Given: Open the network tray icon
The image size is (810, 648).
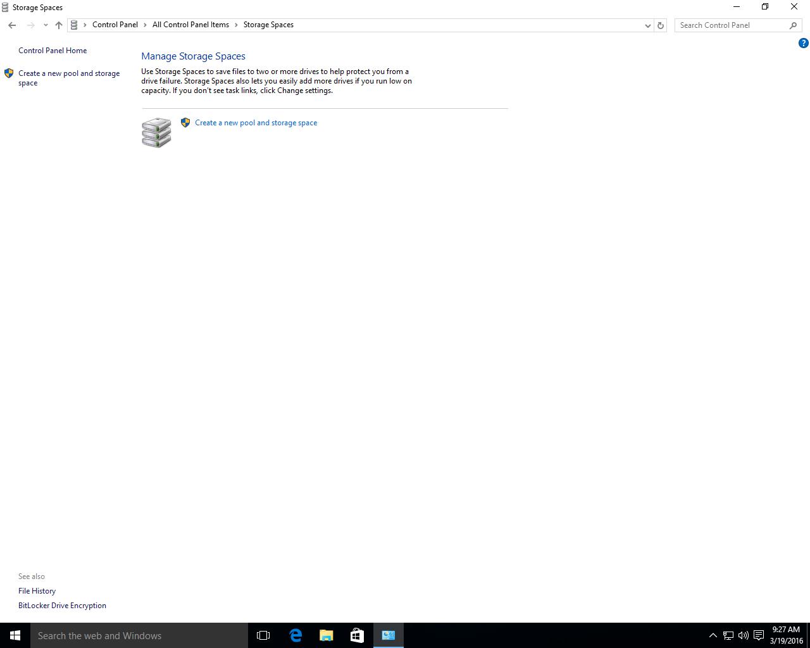Looking at the screenshot, I should tap(728, 635).
